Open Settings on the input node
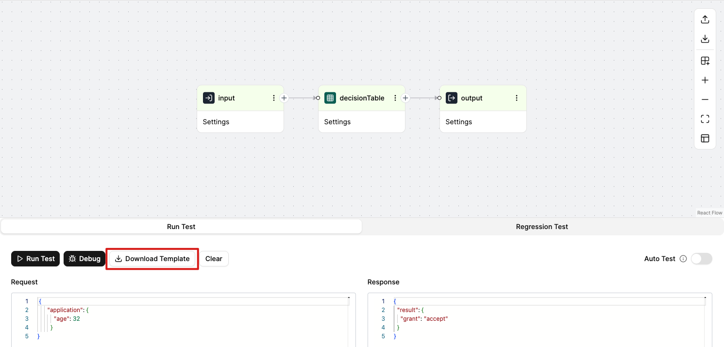The image size is (724, 347). coord(216,122)
